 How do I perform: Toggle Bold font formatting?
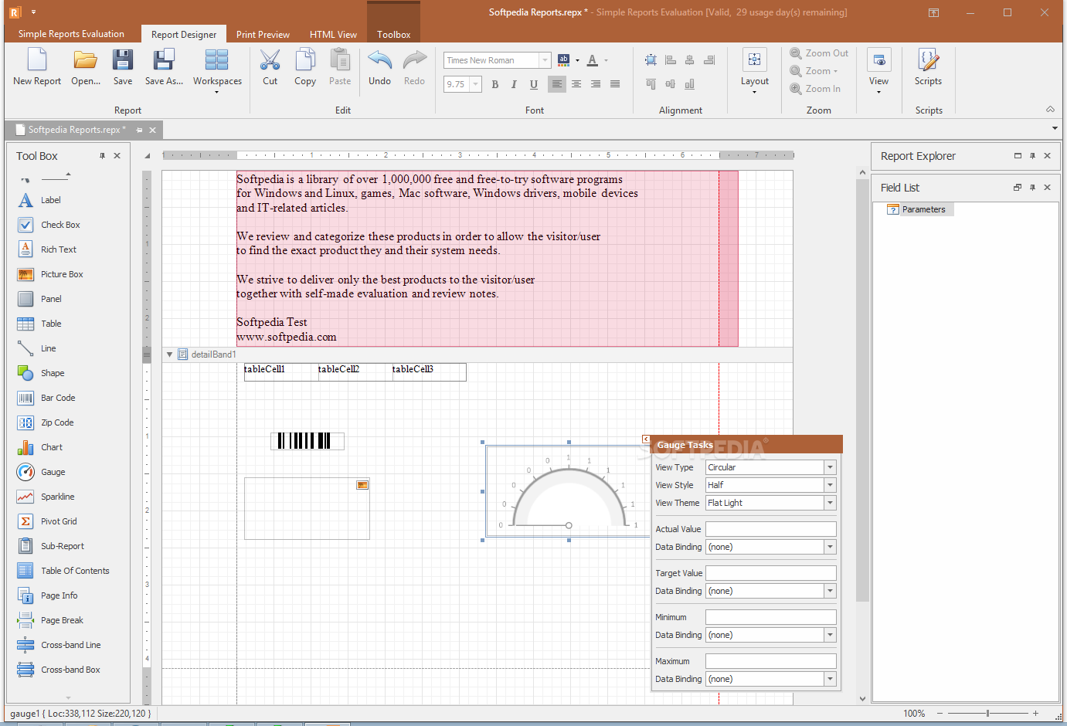pyautogui.click(x=495, y=84)
